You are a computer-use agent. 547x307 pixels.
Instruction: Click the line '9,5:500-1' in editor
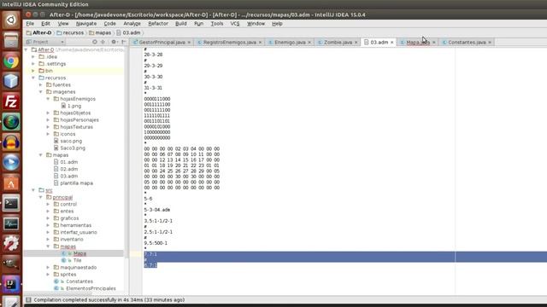[x=156, y=243]
